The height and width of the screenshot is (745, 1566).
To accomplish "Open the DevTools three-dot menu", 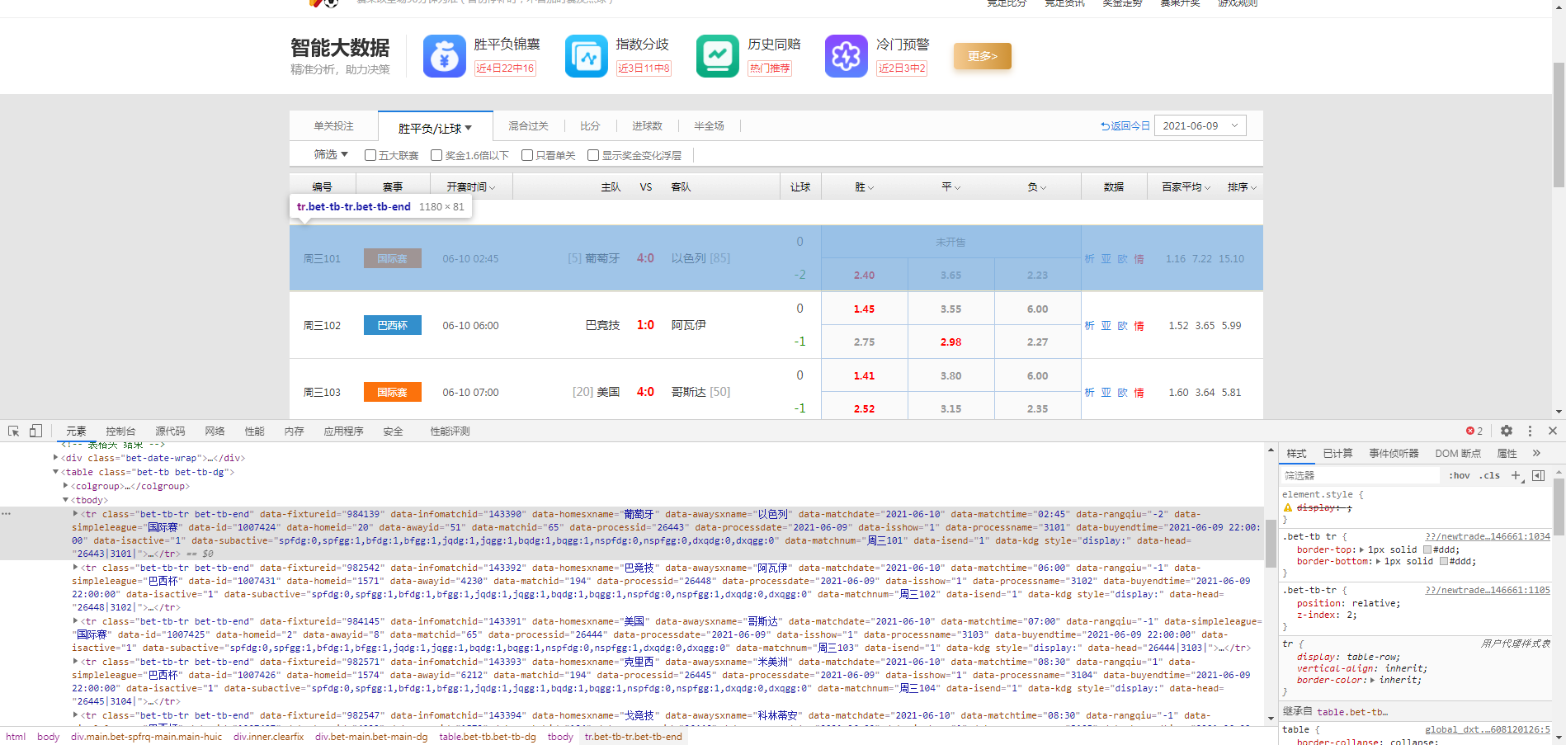I will click(x=1530, y=431).
